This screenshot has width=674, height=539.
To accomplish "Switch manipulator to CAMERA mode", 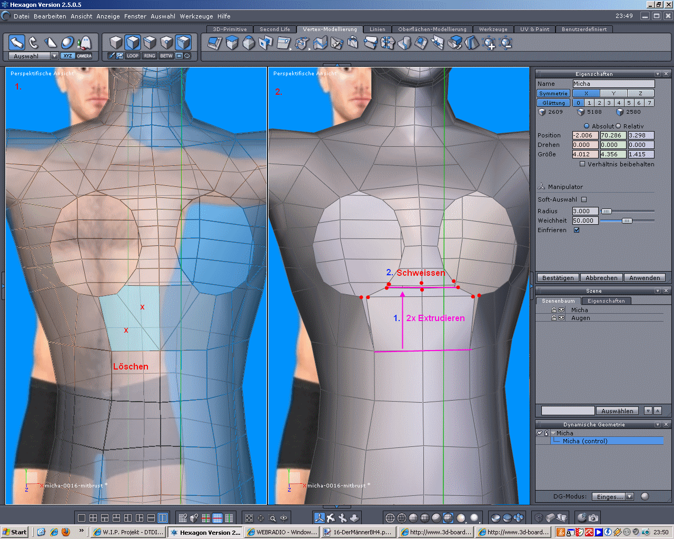I will pos(84,56).
